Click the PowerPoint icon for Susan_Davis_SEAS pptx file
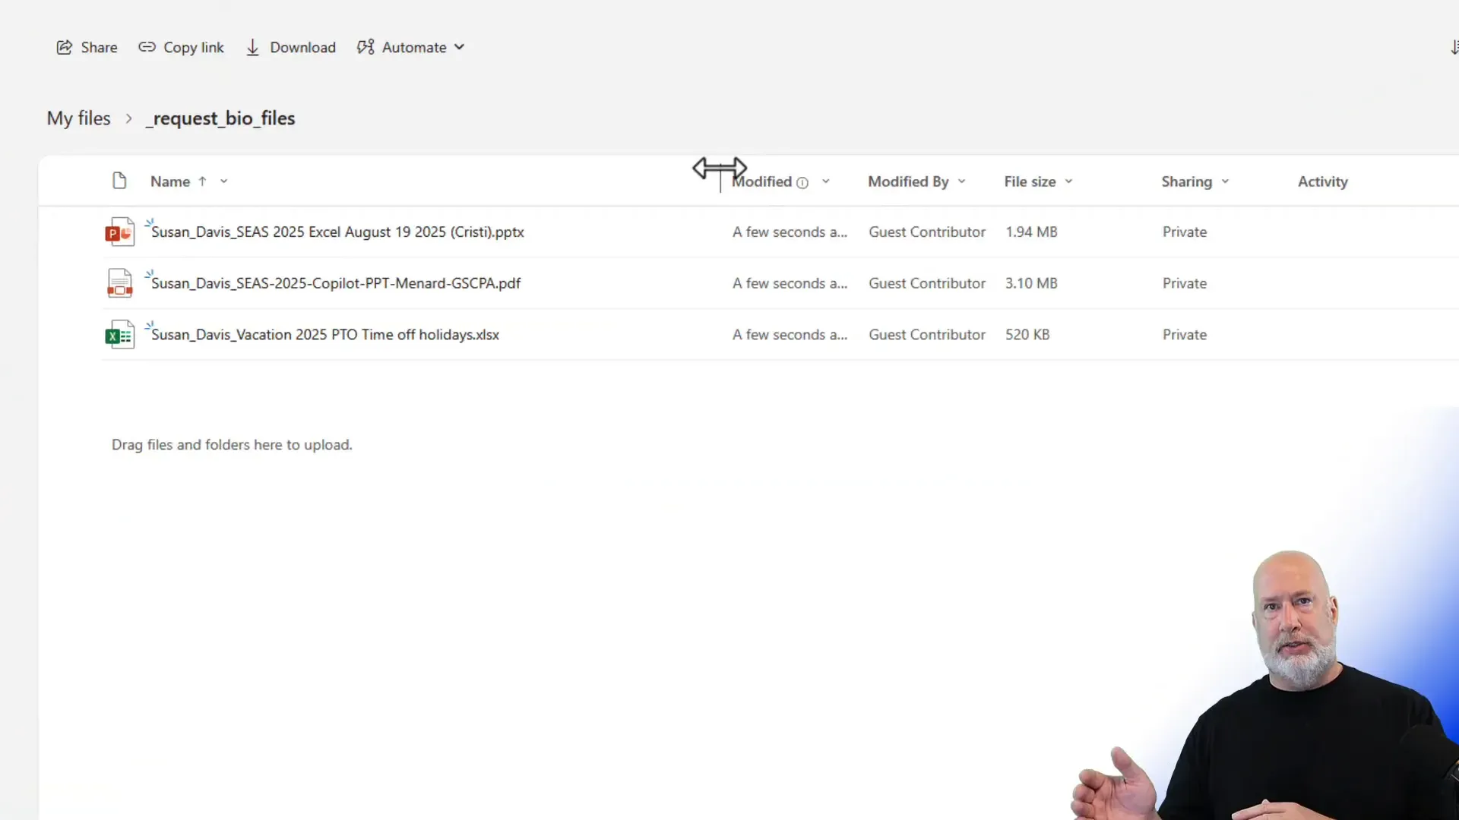 [119, 232]
